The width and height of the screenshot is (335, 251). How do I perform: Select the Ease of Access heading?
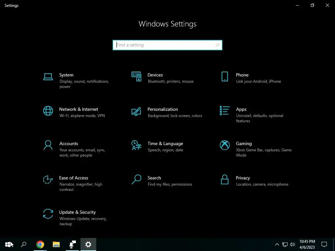coord(74,178)
